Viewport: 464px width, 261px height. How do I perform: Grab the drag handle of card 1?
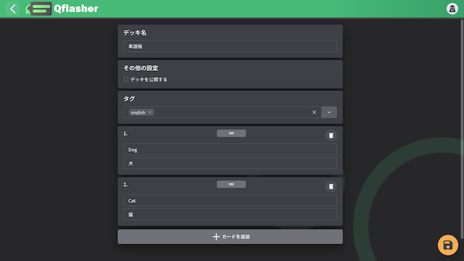pos(231,133)
